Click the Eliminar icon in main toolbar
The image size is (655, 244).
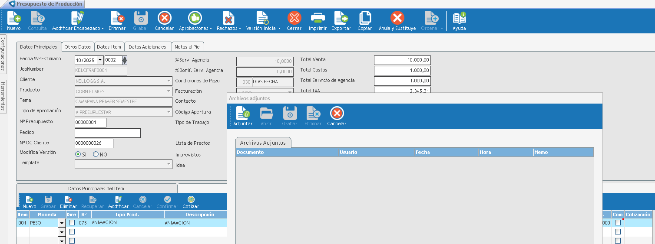pyautogui.click(x=117, y=21)
